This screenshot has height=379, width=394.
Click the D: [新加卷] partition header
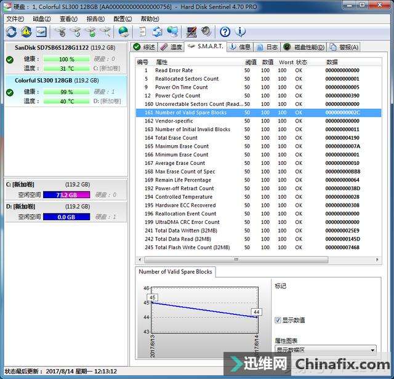click(20, 207)
